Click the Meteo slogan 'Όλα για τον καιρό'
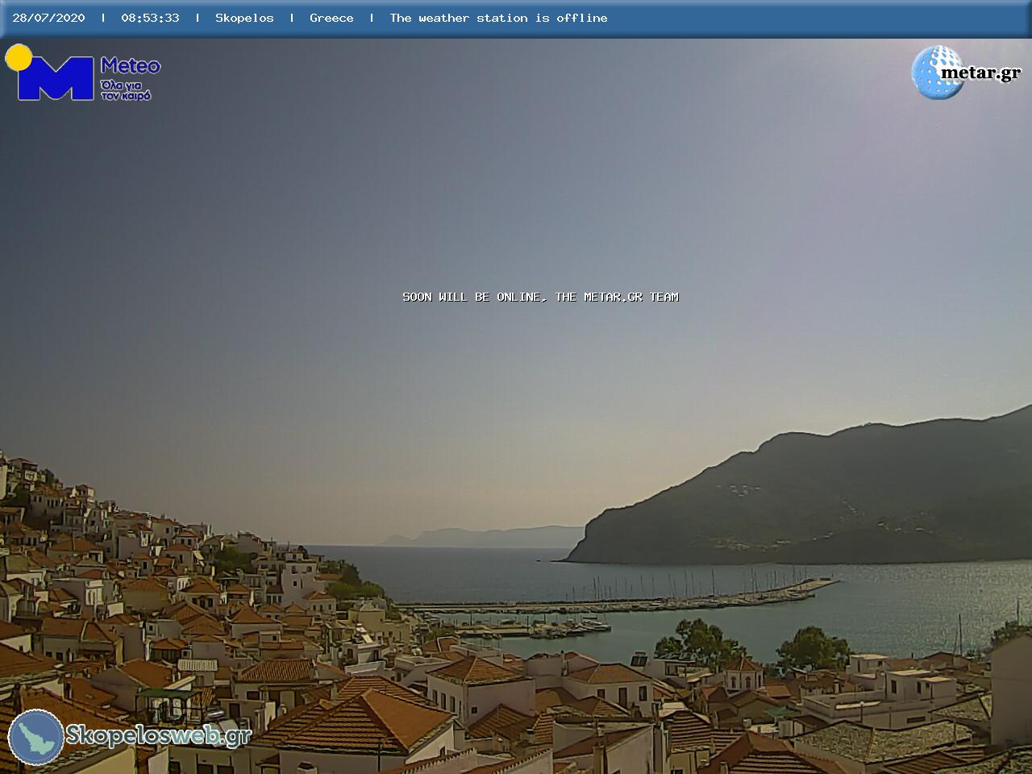The height and width of the screenshot is (774, 1032). point(126,89)
